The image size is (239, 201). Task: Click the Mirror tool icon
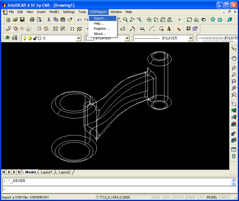tap(55, 29)
